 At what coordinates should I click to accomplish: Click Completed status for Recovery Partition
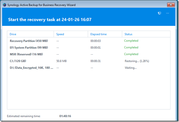(x=131, y=41)
